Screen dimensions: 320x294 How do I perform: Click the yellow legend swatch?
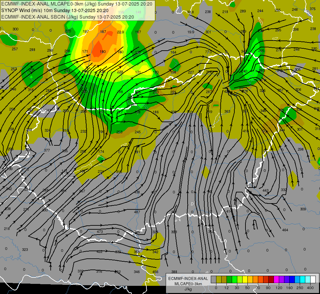(245, 279)
